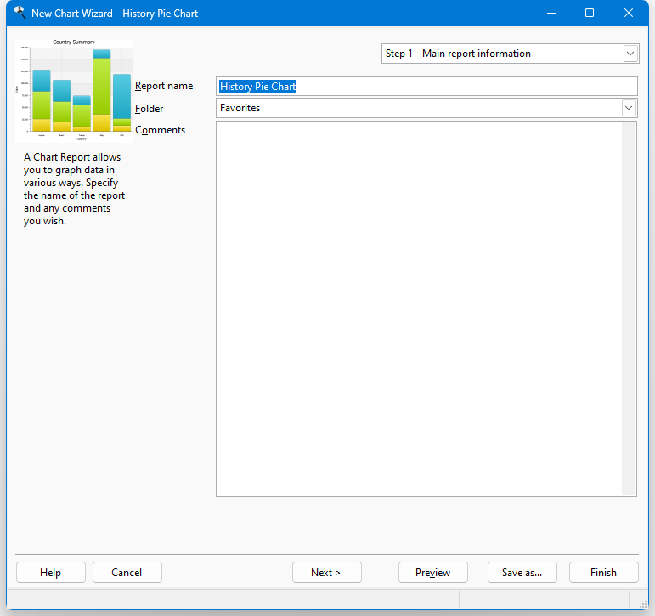Click the window title 'History Pie Chart'
The width and height of the screenshot is (655, 616).
click(160, 14)
